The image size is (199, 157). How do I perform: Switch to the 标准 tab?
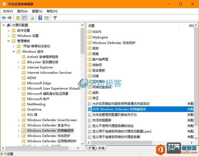101,148
